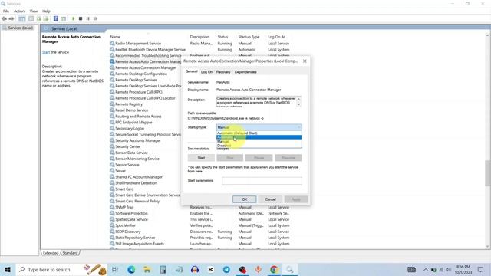Click the gear icon beside Radio Management Service
The image size is (491, 276).
tap(112, 44)
